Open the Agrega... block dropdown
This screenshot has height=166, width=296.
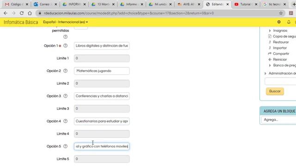click(278, 120)
